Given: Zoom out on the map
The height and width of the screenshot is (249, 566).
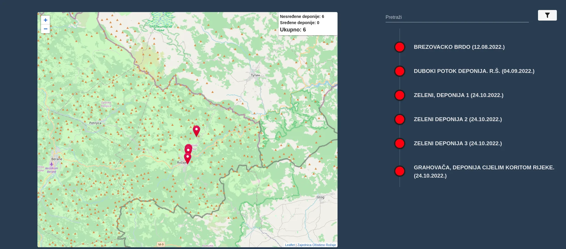Looking at the screenshot, I should pos(45,29).
